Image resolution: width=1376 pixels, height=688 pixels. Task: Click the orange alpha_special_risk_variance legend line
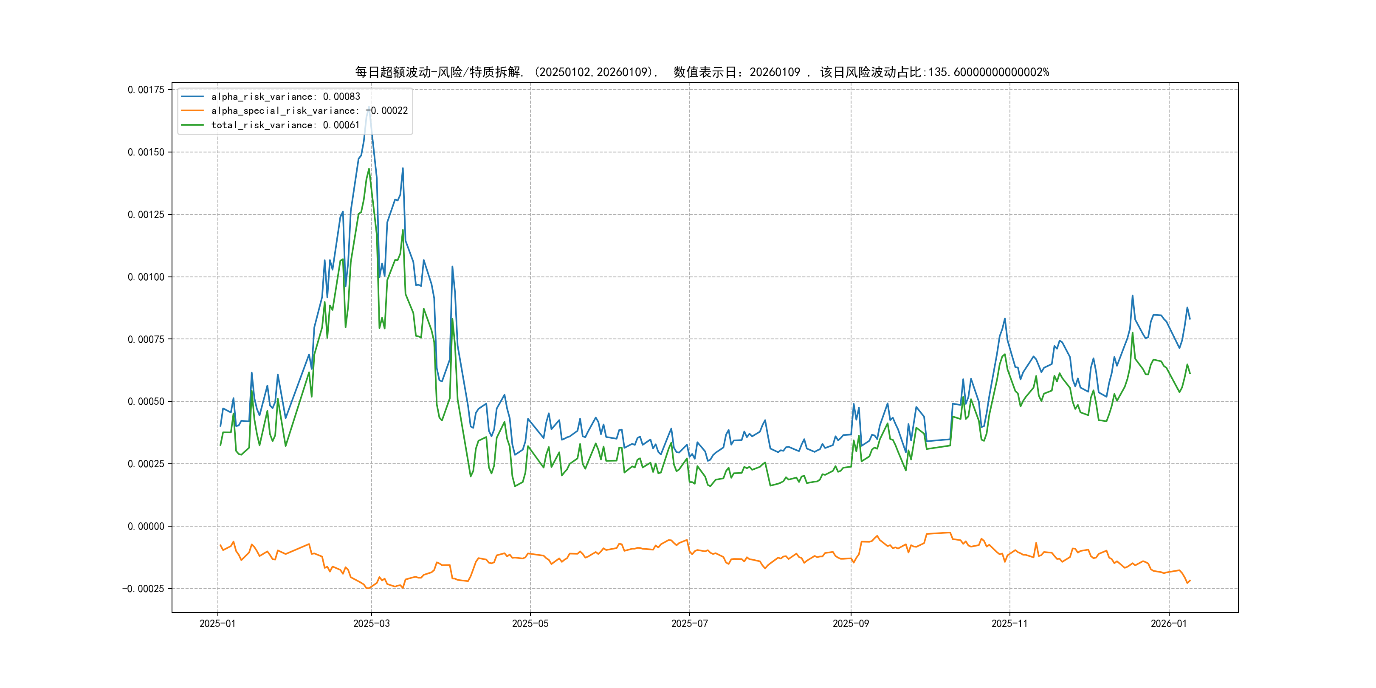pyautogui.click(x=192, y=110)
